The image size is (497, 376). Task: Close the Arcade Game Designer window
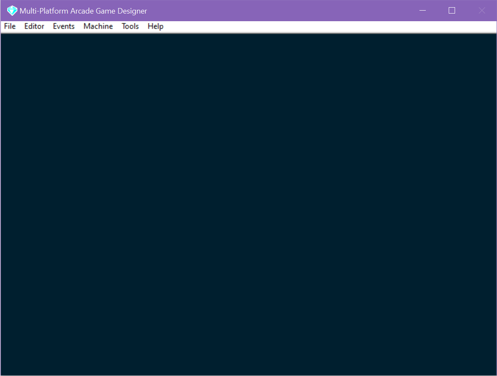[482, 11]
